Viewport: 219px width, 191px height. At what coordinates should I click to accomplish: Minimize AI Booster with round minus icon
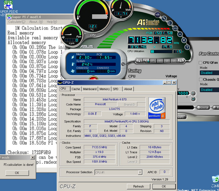[x=180, y=34]
